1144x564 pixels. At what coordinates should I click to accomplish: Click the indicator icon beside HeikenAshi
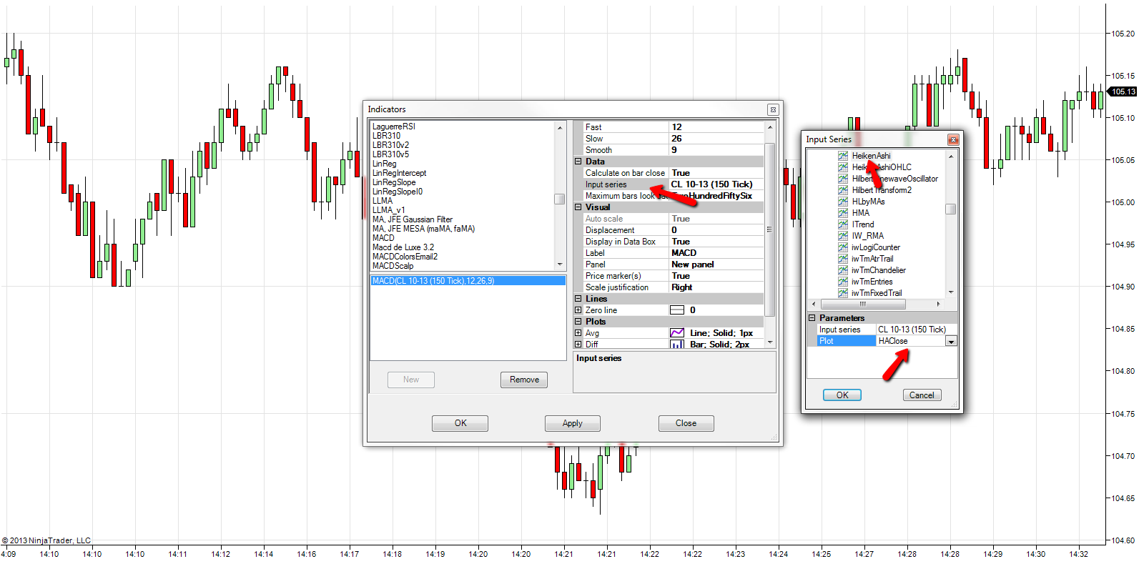tap(843, 156)
